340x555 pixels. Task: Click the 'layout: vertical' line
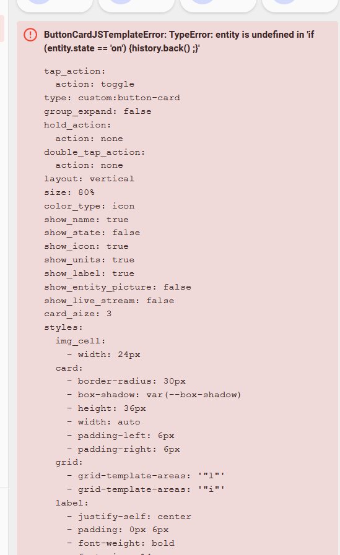(89, 179)
